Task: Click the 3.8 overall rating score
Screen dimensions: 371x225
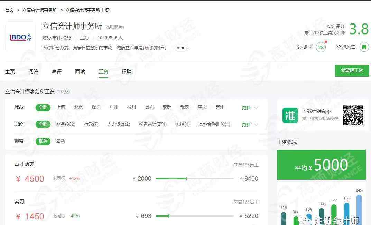Action: click(x=359, y=29)
